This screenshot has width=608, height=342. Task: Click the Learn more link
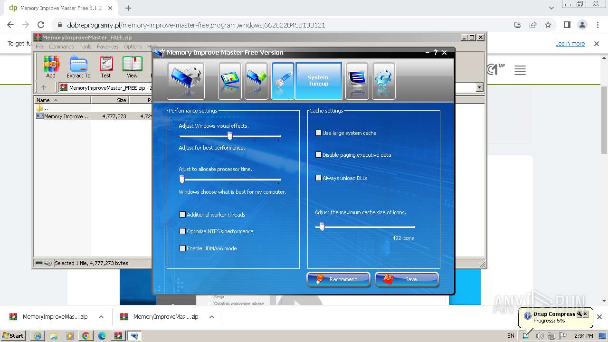[x=570, y=44]
